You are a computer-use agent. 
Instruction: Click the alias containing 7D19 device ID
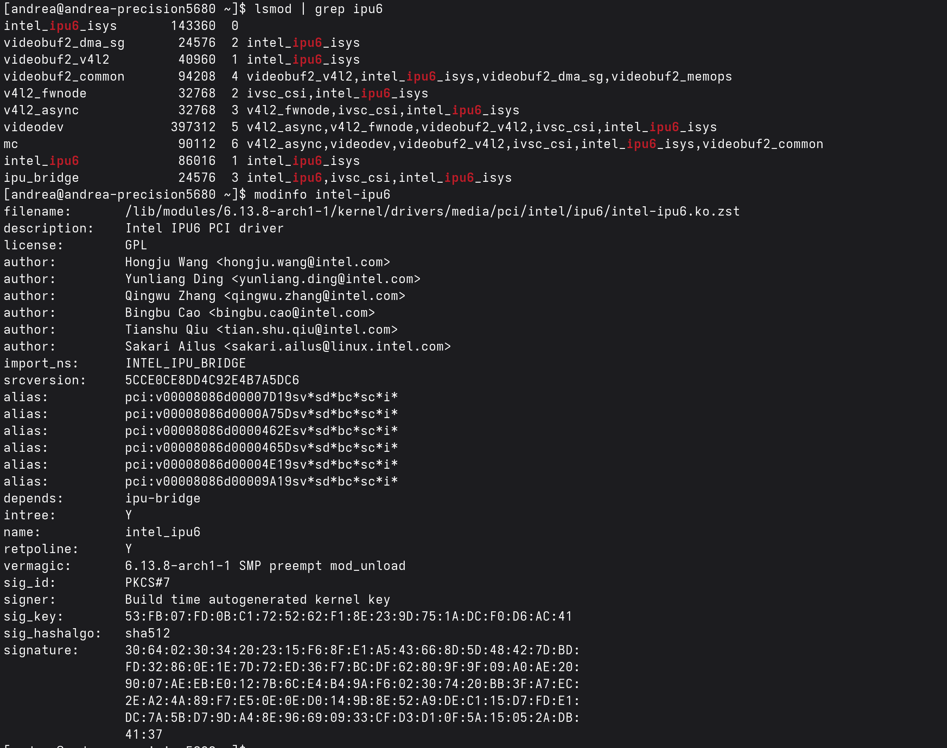[262, 397]
